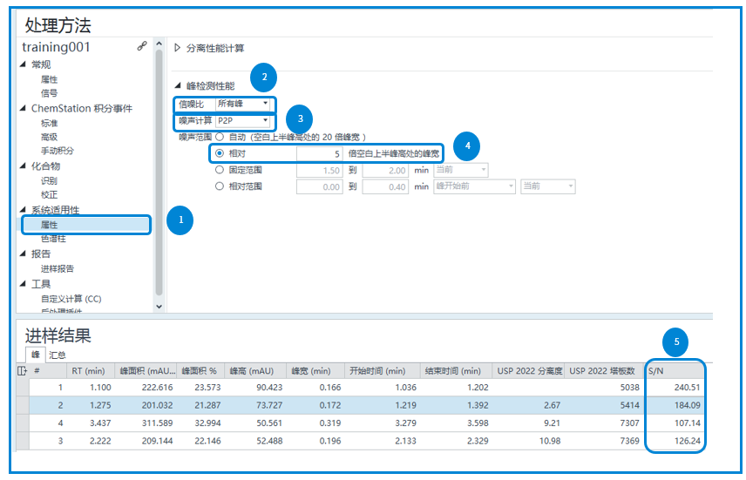Select the 相对范围 radio button
This screenshot has height=480, width=746.
click(x=220, y=186)
